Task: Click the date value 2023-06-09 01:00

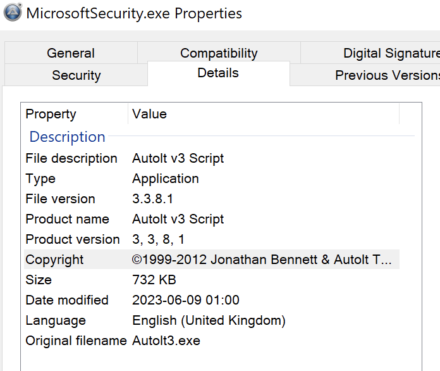Action: click(186, 300)
